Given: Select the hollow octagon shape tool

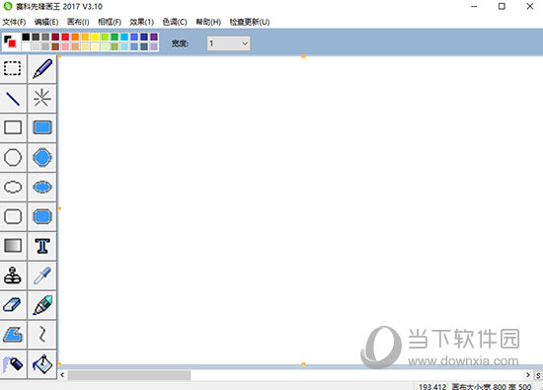Looking at the screenshot, I should tap(13, 158).
